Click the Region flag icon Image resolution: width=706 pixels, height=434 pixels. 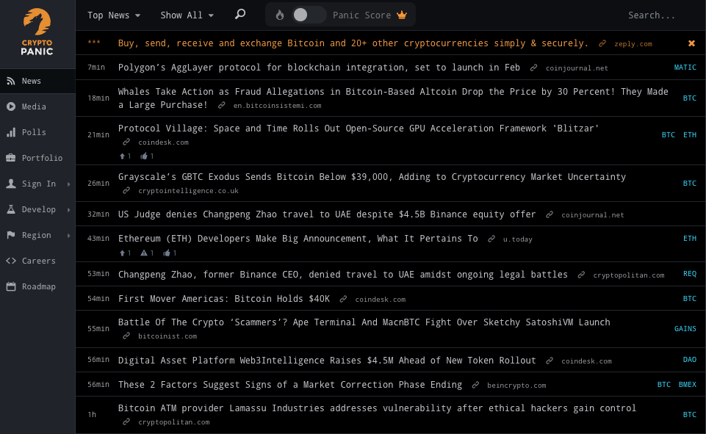tap(11, 235)
